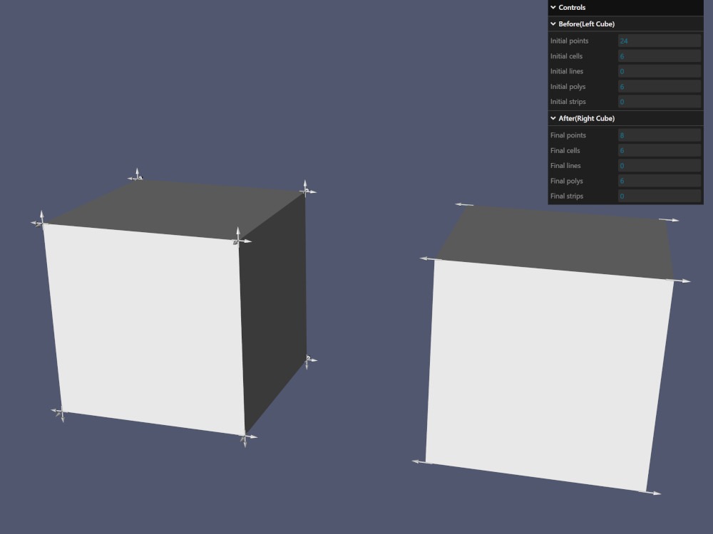The height and width of the screenshot is (534, 713).
Task: Click the left cube's gray top face
Action: coord(175,206)
